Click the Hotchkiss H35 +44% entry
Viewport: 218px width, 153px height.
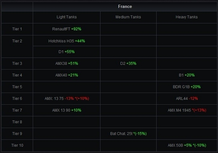(66, 41)
